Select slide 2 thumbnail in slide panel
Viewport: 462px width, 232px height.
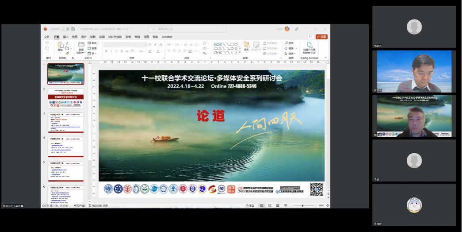[65, 99]
